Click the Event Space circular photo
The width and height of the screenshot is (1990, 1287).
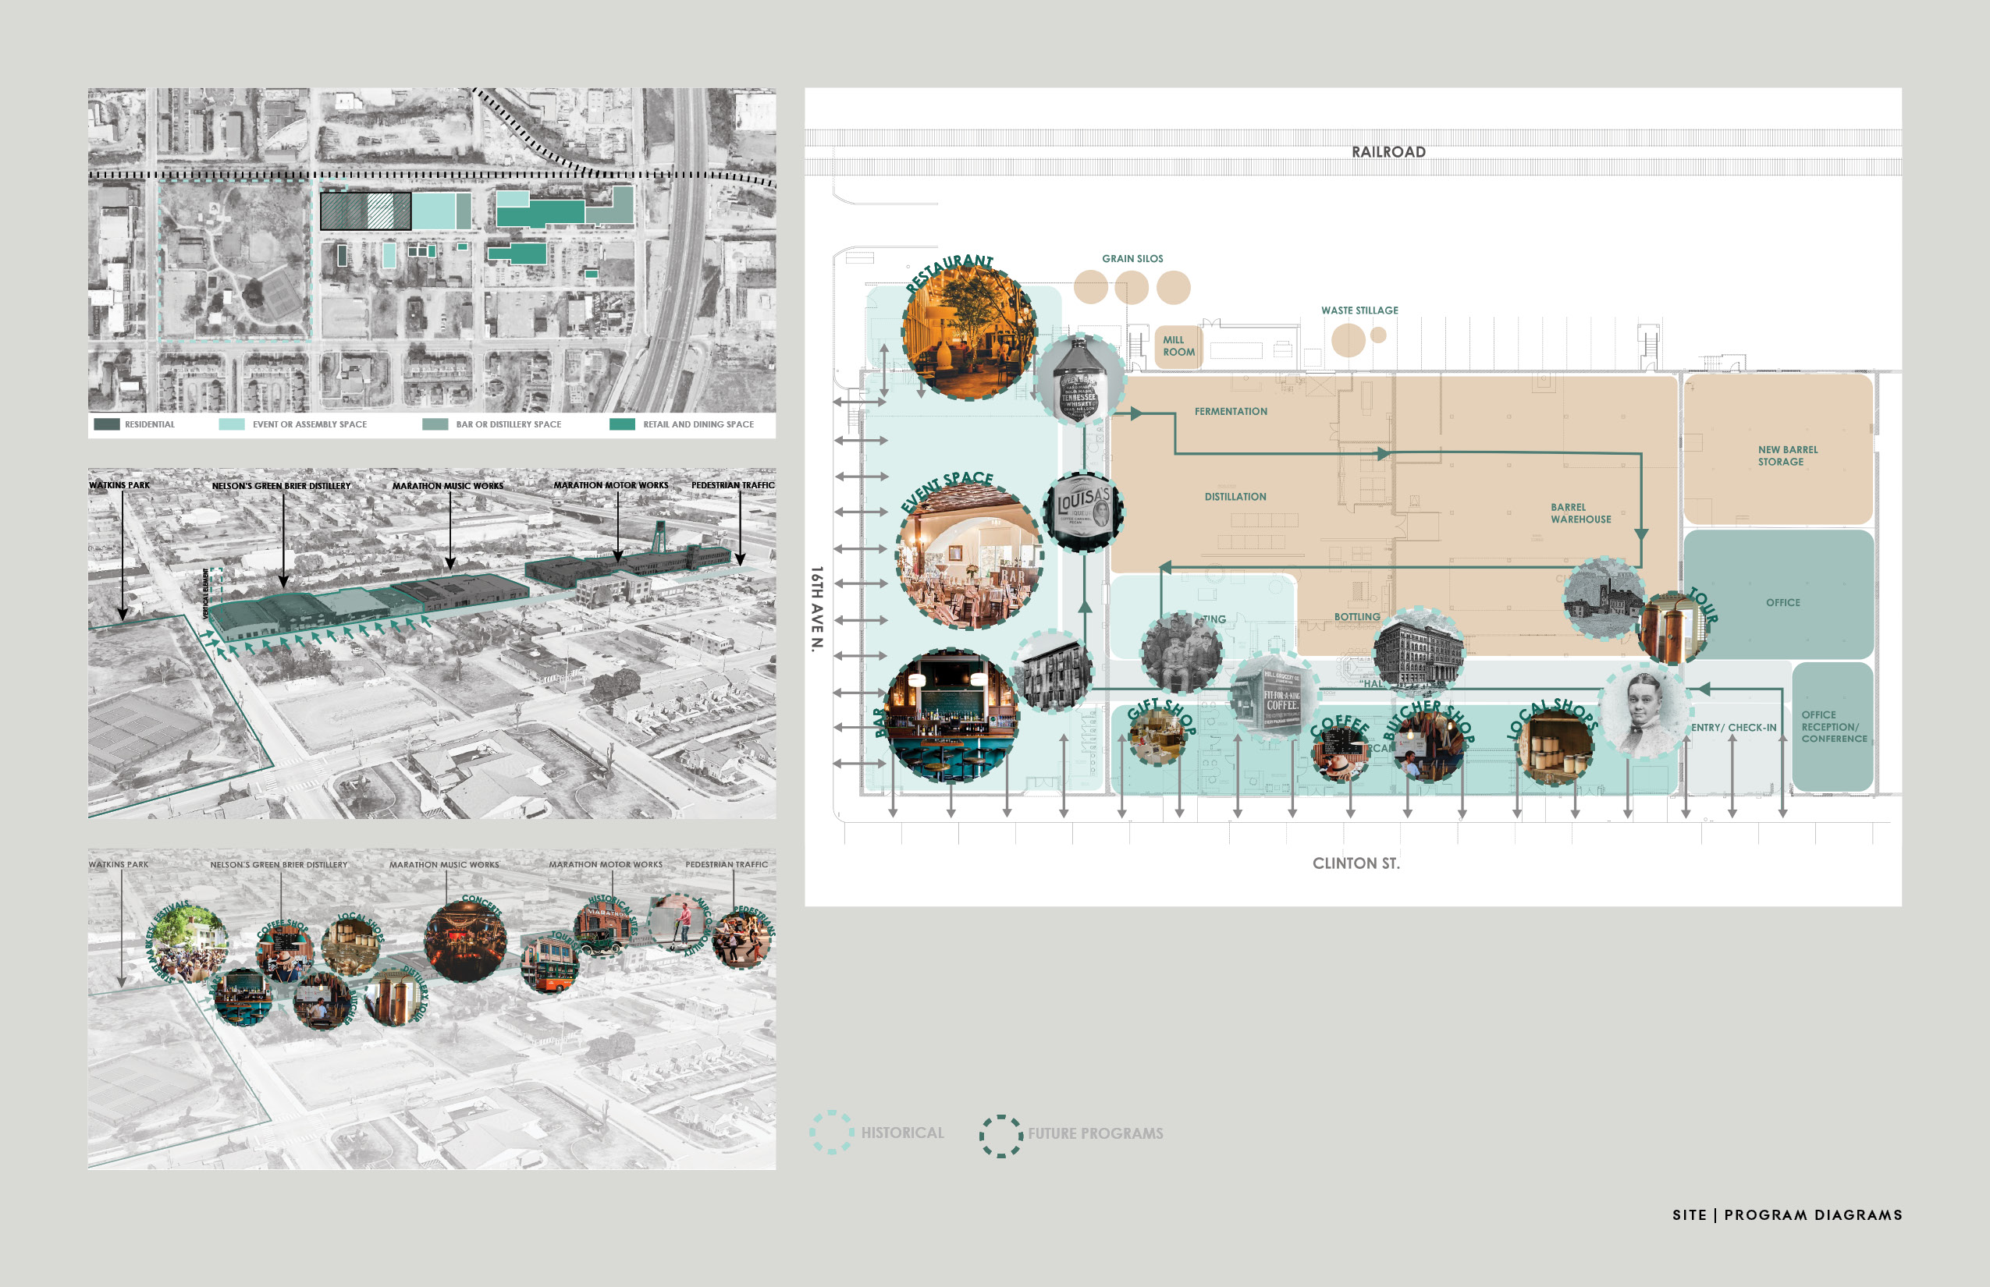click(x=969, y=558)
